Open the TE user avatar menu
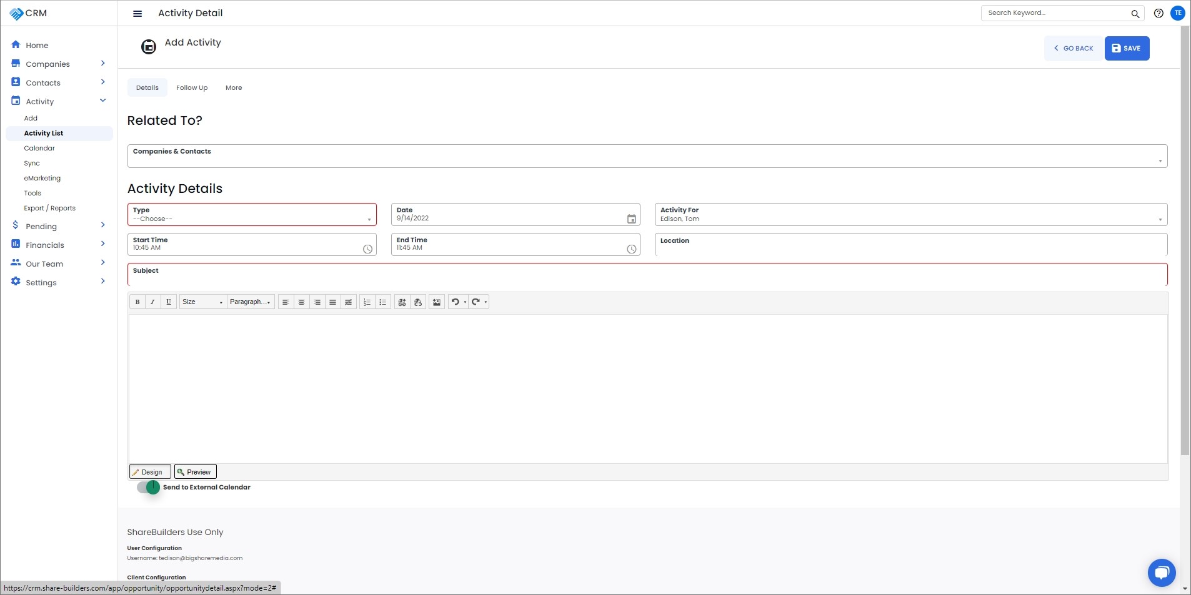The height and width of the screenshot is (595, 1191). (x=1178, y=13)
